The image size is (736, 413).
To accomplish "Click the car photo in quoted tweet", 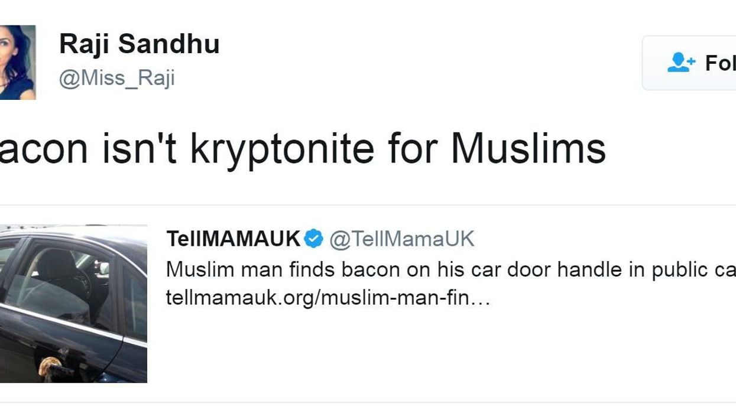I will [x=73, y=303].
